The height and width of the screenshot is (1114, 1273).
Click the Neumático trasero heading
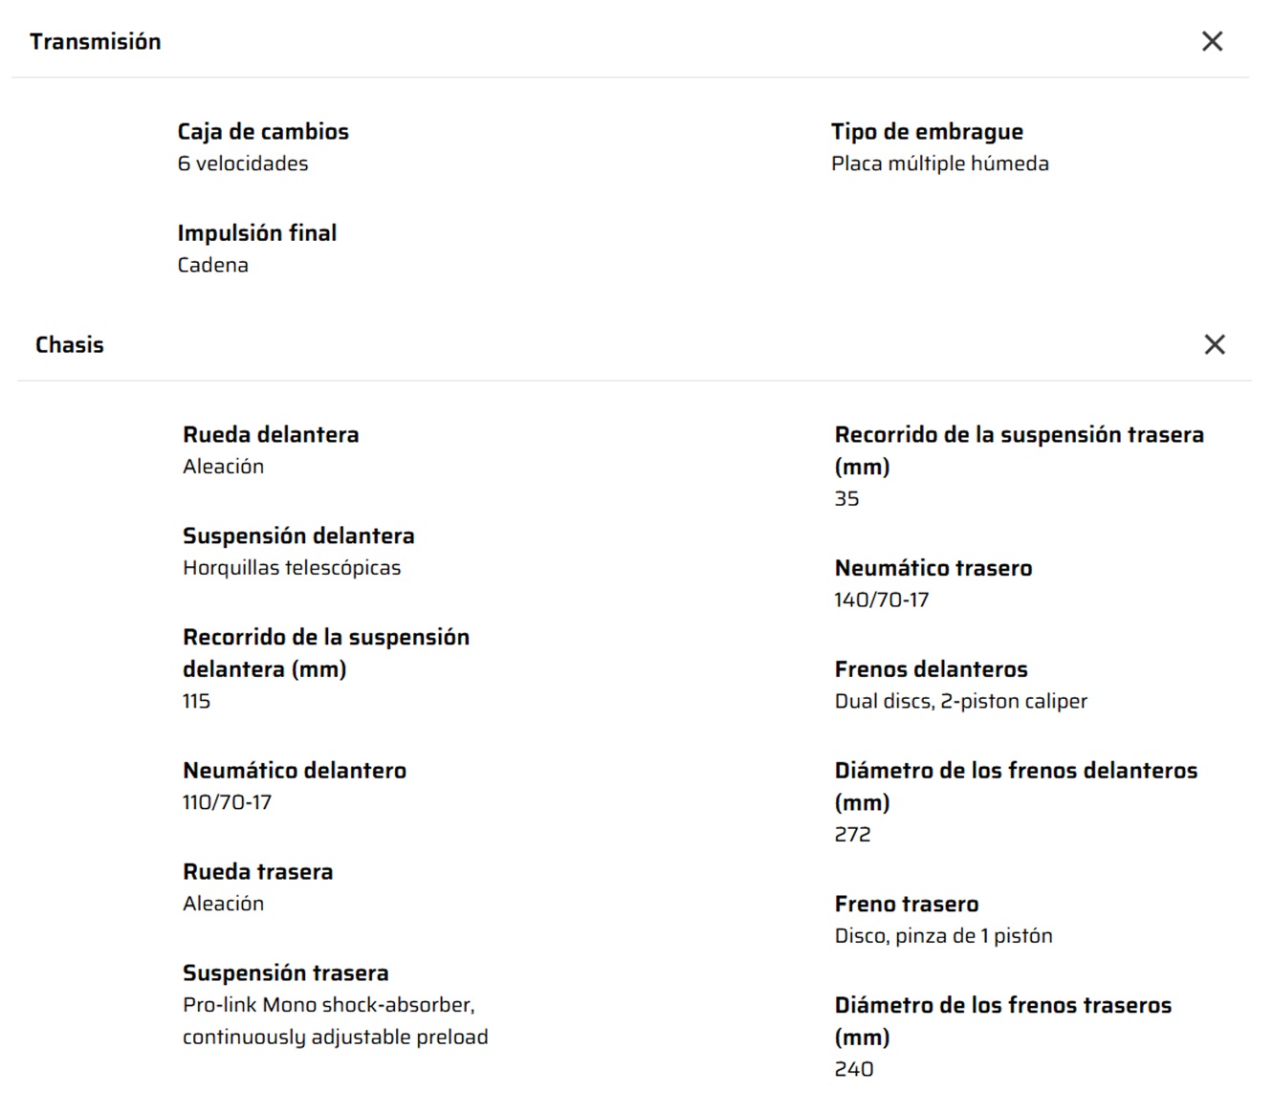933,568
